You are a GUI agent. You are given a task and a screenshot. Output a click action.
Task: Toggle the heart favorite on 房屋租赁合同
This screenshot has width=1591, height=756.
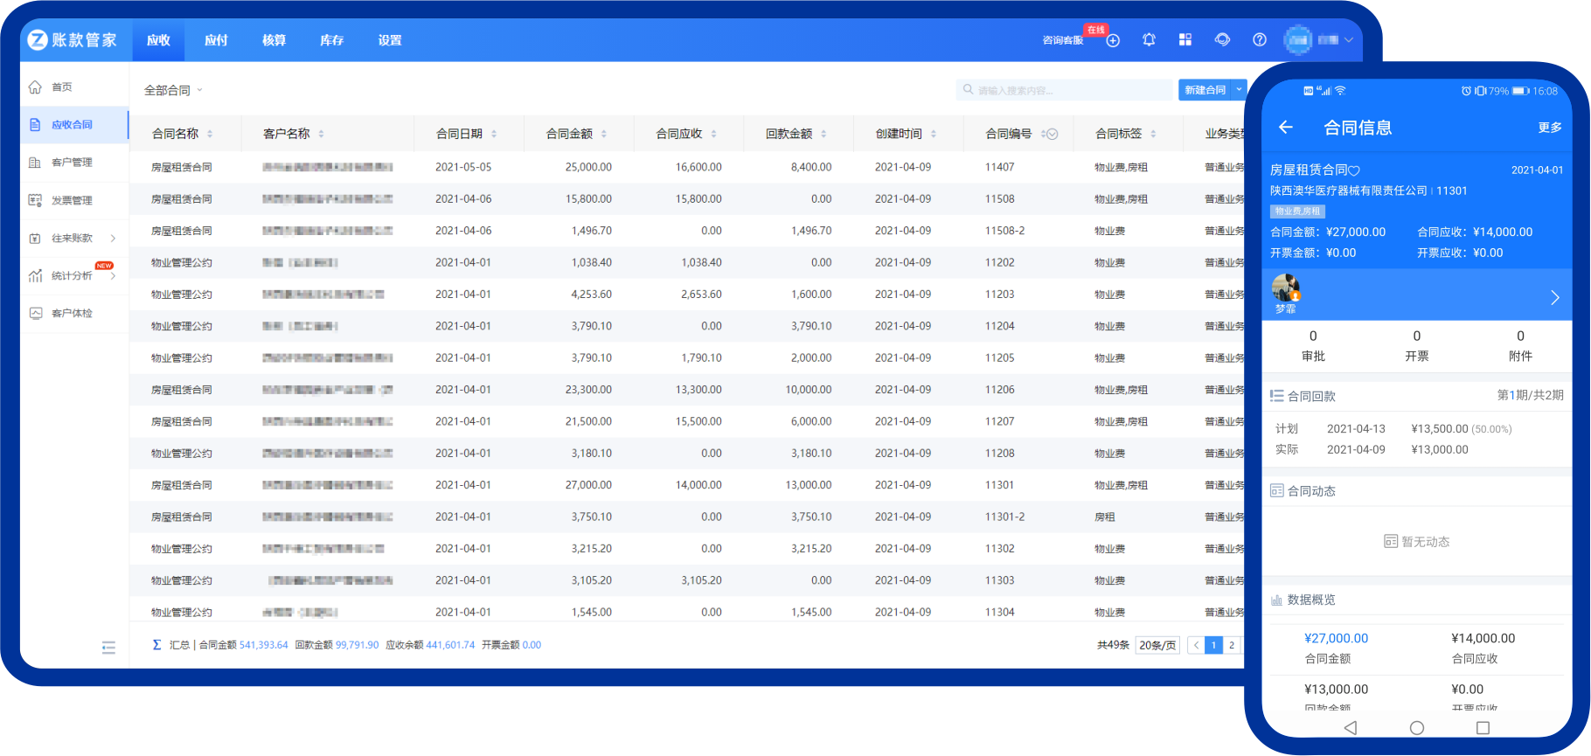point(1354,170)
